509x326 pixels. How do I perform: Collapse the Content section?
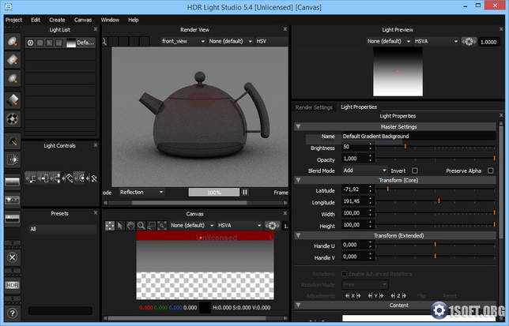click(x=298, y=305)
